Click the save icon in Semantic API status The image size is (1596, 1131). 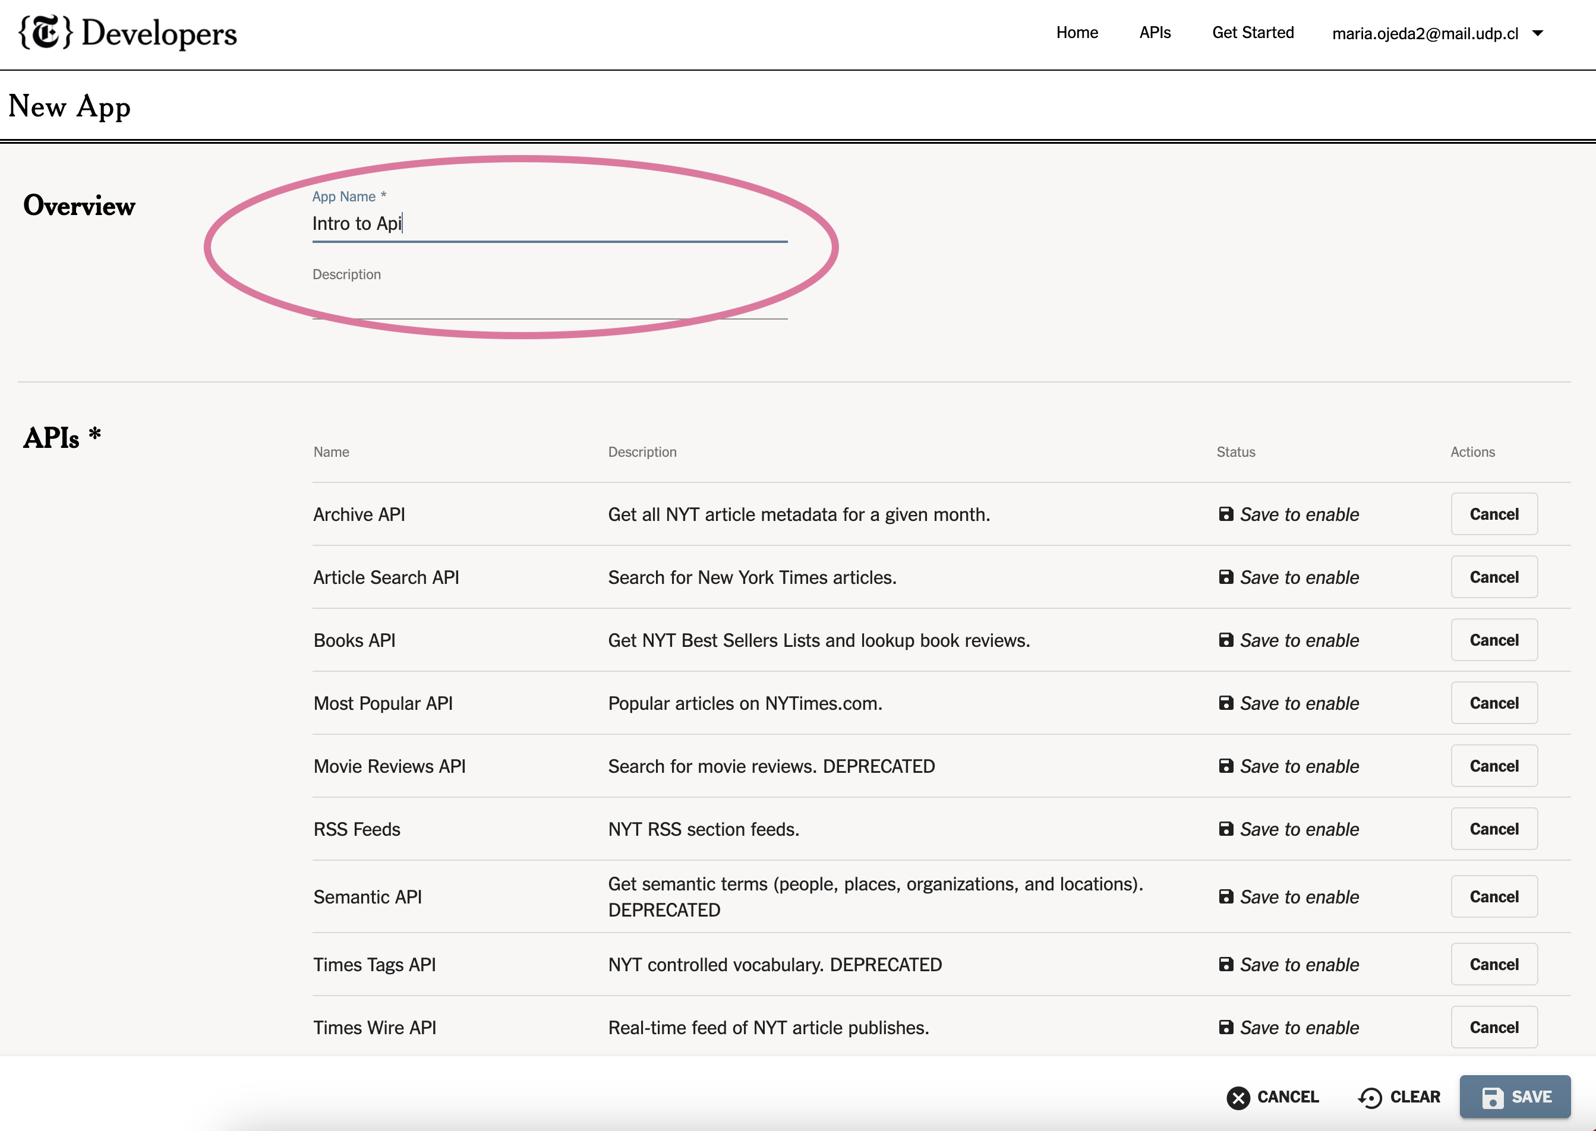[1226, 896]
